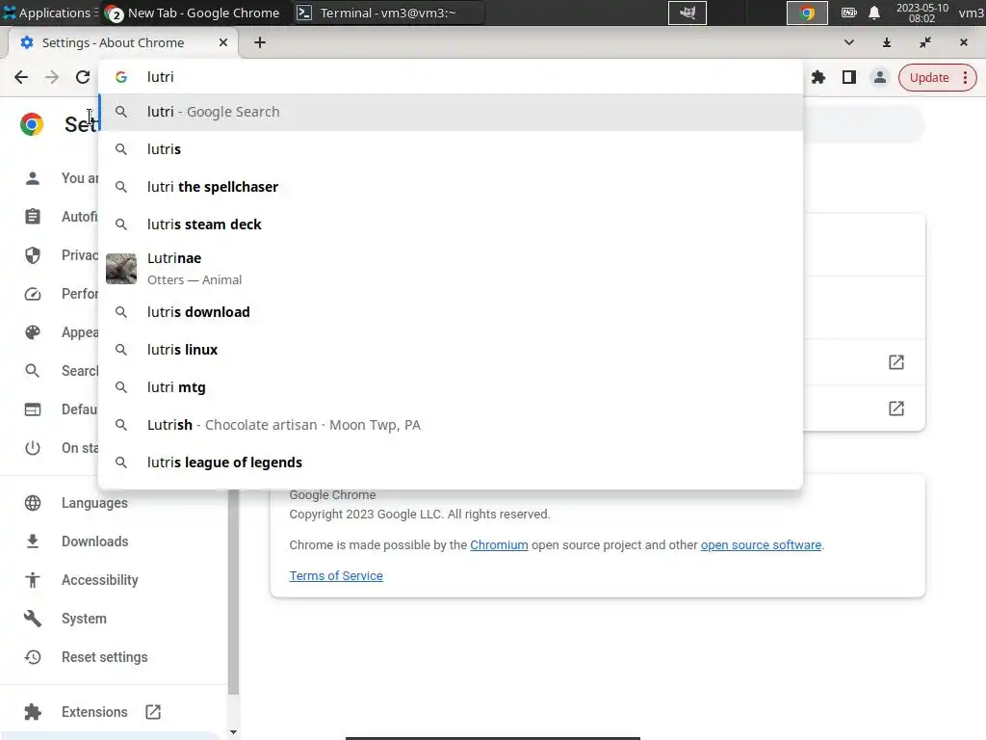Switch to New Tab - Google Chrome taskbar item

coord(193,13)
